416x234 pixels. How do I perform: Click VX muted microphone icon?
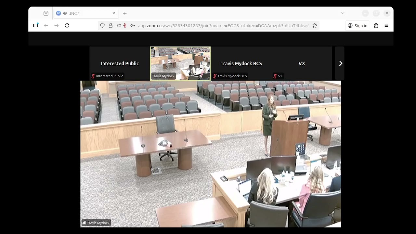tap(275, 76)
